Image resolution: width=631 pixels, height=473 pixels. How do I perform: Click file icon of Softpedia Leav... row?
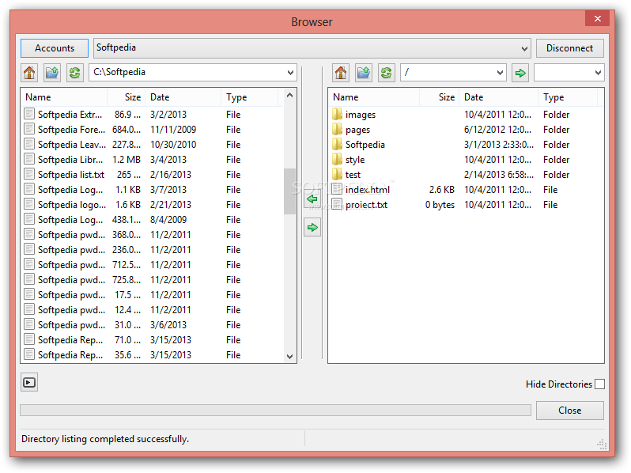(29, 144)
